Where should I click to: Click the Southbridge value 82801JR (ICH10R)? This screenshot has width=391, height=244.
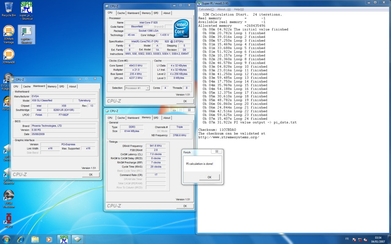(64, 110)
